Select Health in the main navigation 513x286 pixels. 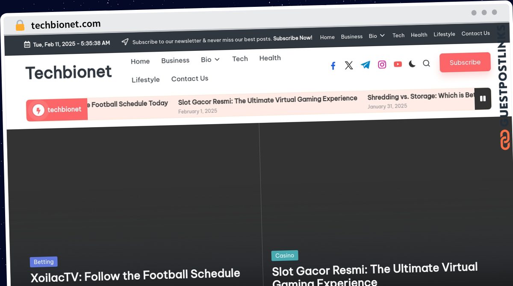[x=270, y=58]
